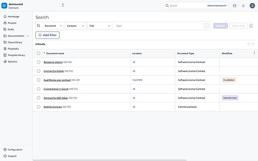Check the Contract for NDA Tabae checkbox
This screenshot has width=258, height=161.
coord(39,98)
